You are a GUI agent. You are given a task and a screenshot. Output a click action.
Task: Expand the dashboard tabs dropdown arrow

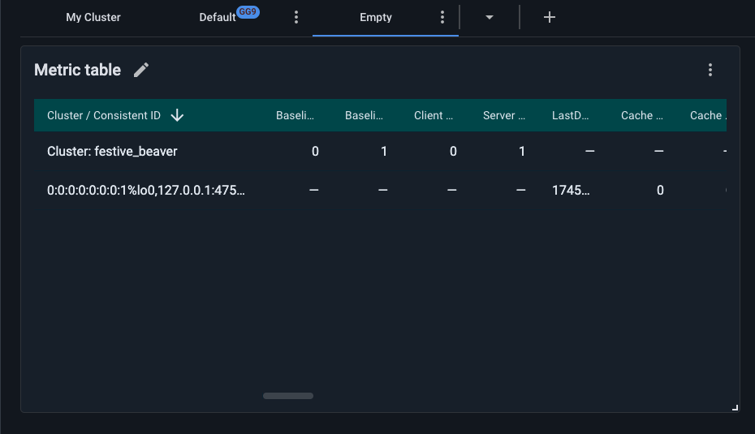click(x=490, y=17)
